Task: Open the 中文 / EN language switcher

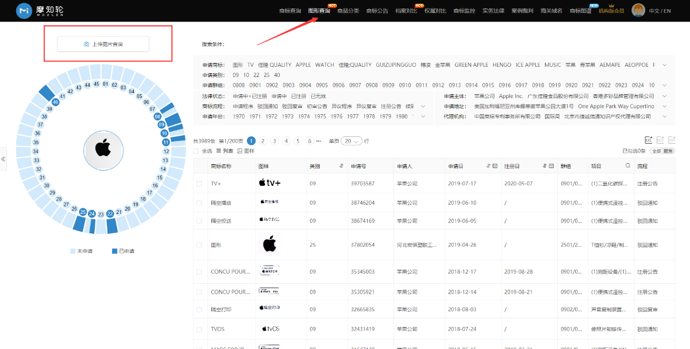Action: point(660,11)
